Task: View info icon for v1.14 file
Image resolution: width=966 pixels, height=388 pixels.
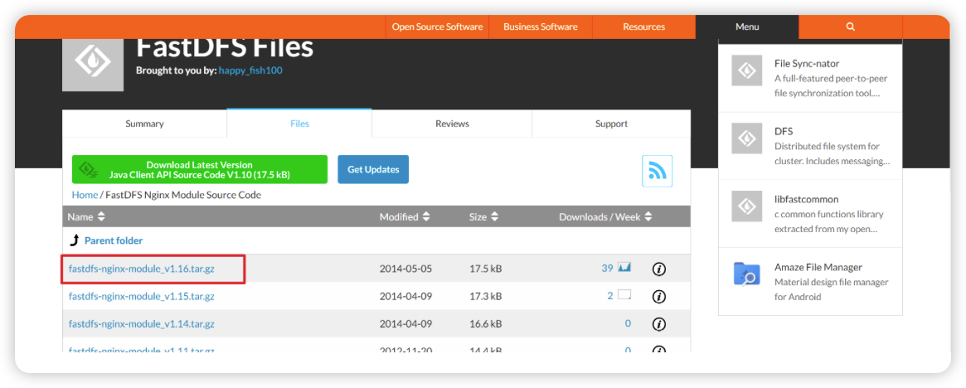Action: point(659,324)
